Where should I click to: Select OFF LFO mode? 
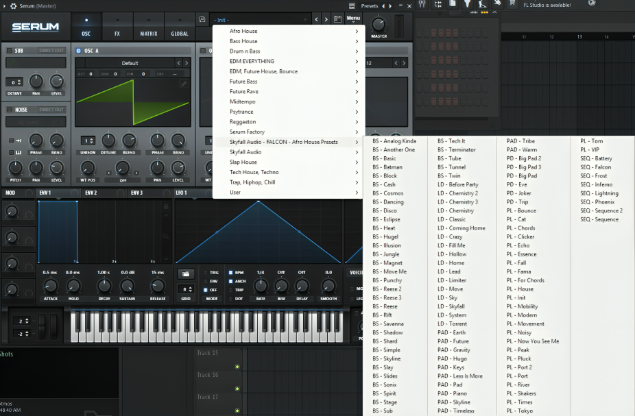tap(206, 290)
